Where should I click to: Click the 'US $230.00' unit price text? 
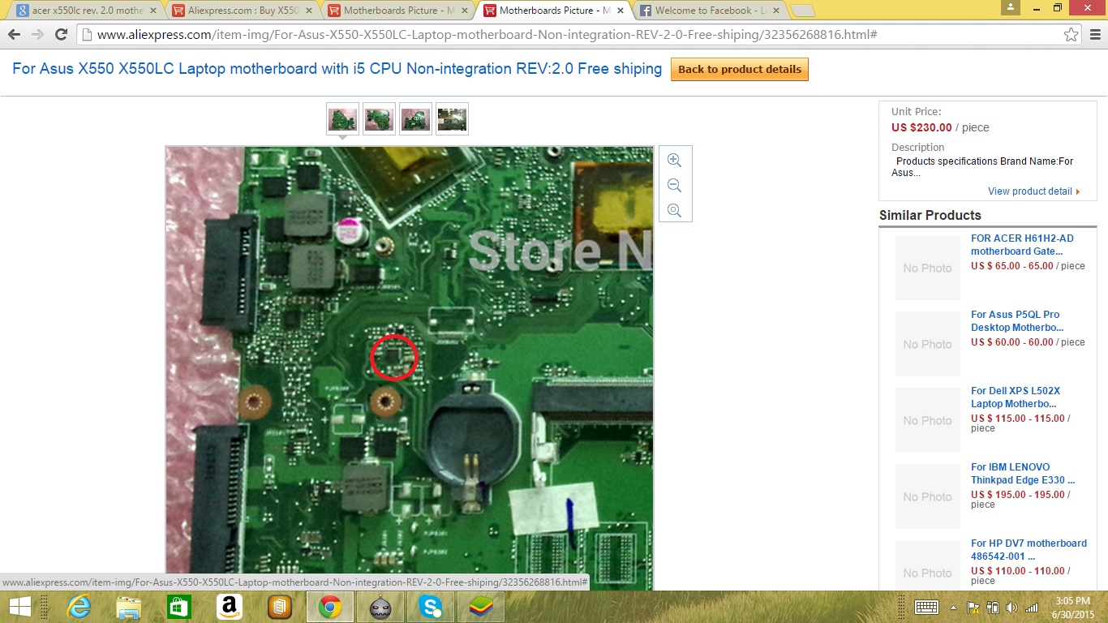921,127
